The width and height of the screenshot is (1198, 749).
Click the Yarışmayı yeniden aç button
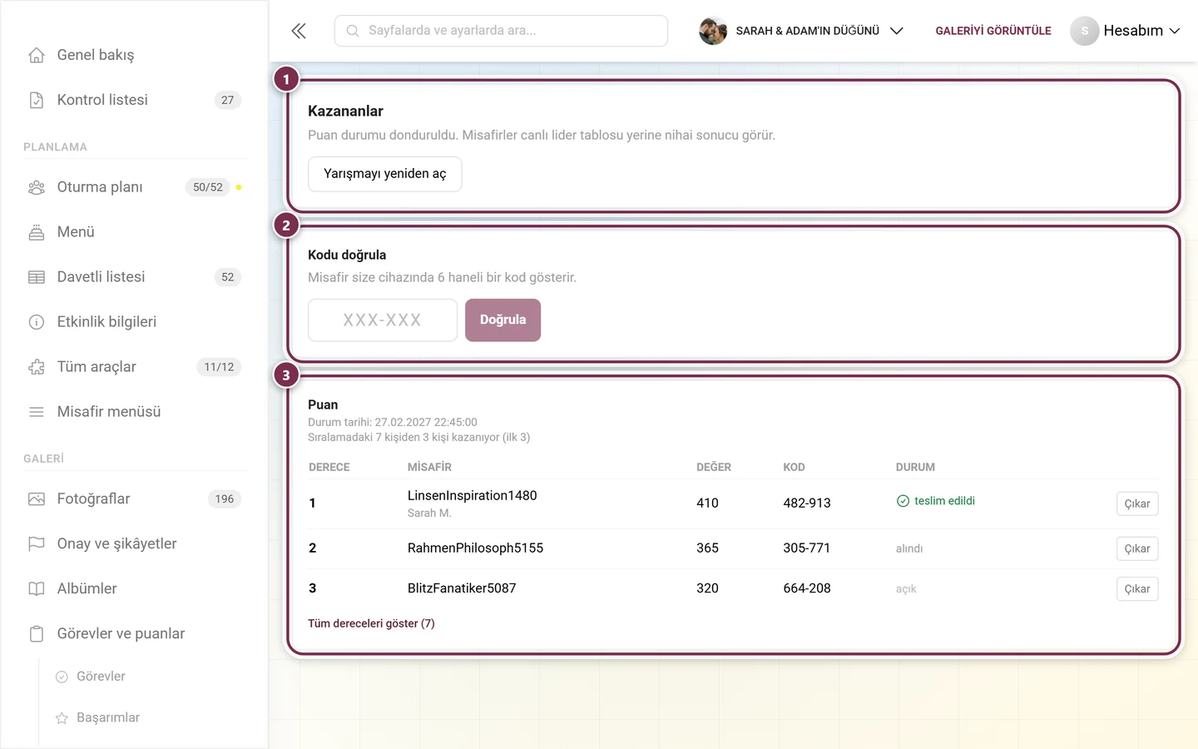[385, 174]
